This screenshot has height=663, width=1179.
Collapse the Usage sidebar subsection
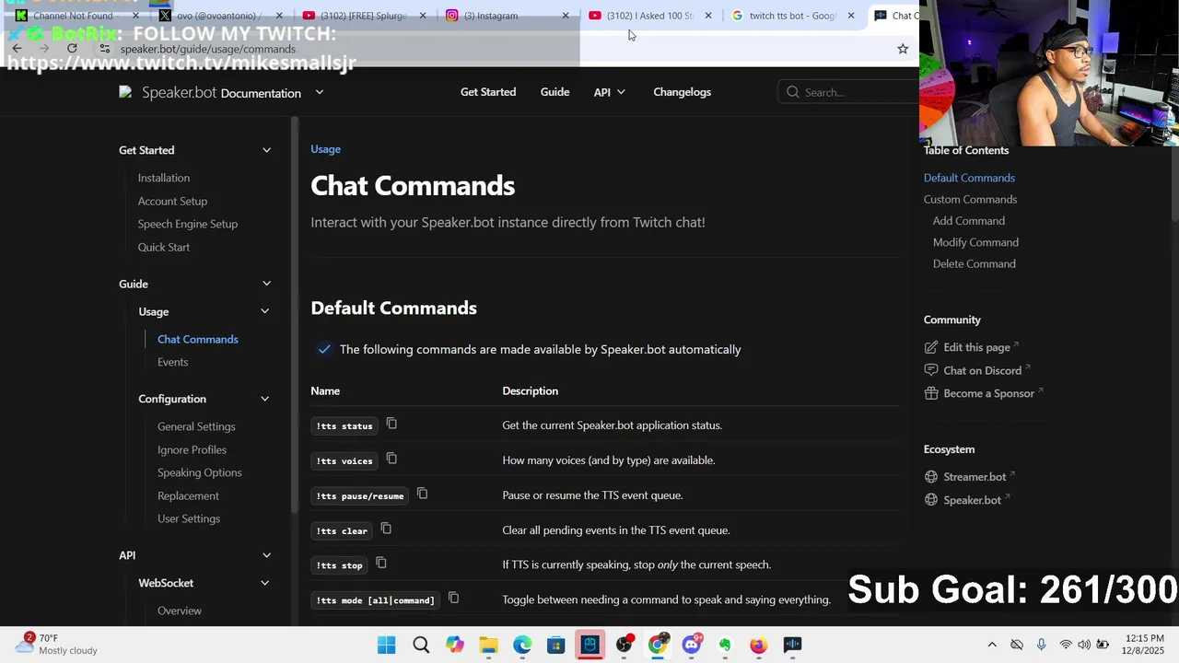[264, 311]
